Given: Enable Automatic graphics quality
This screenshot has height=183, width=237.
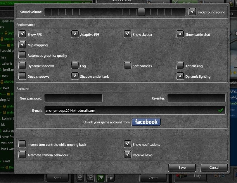Looking at the screenshot, I should [23, 55].
